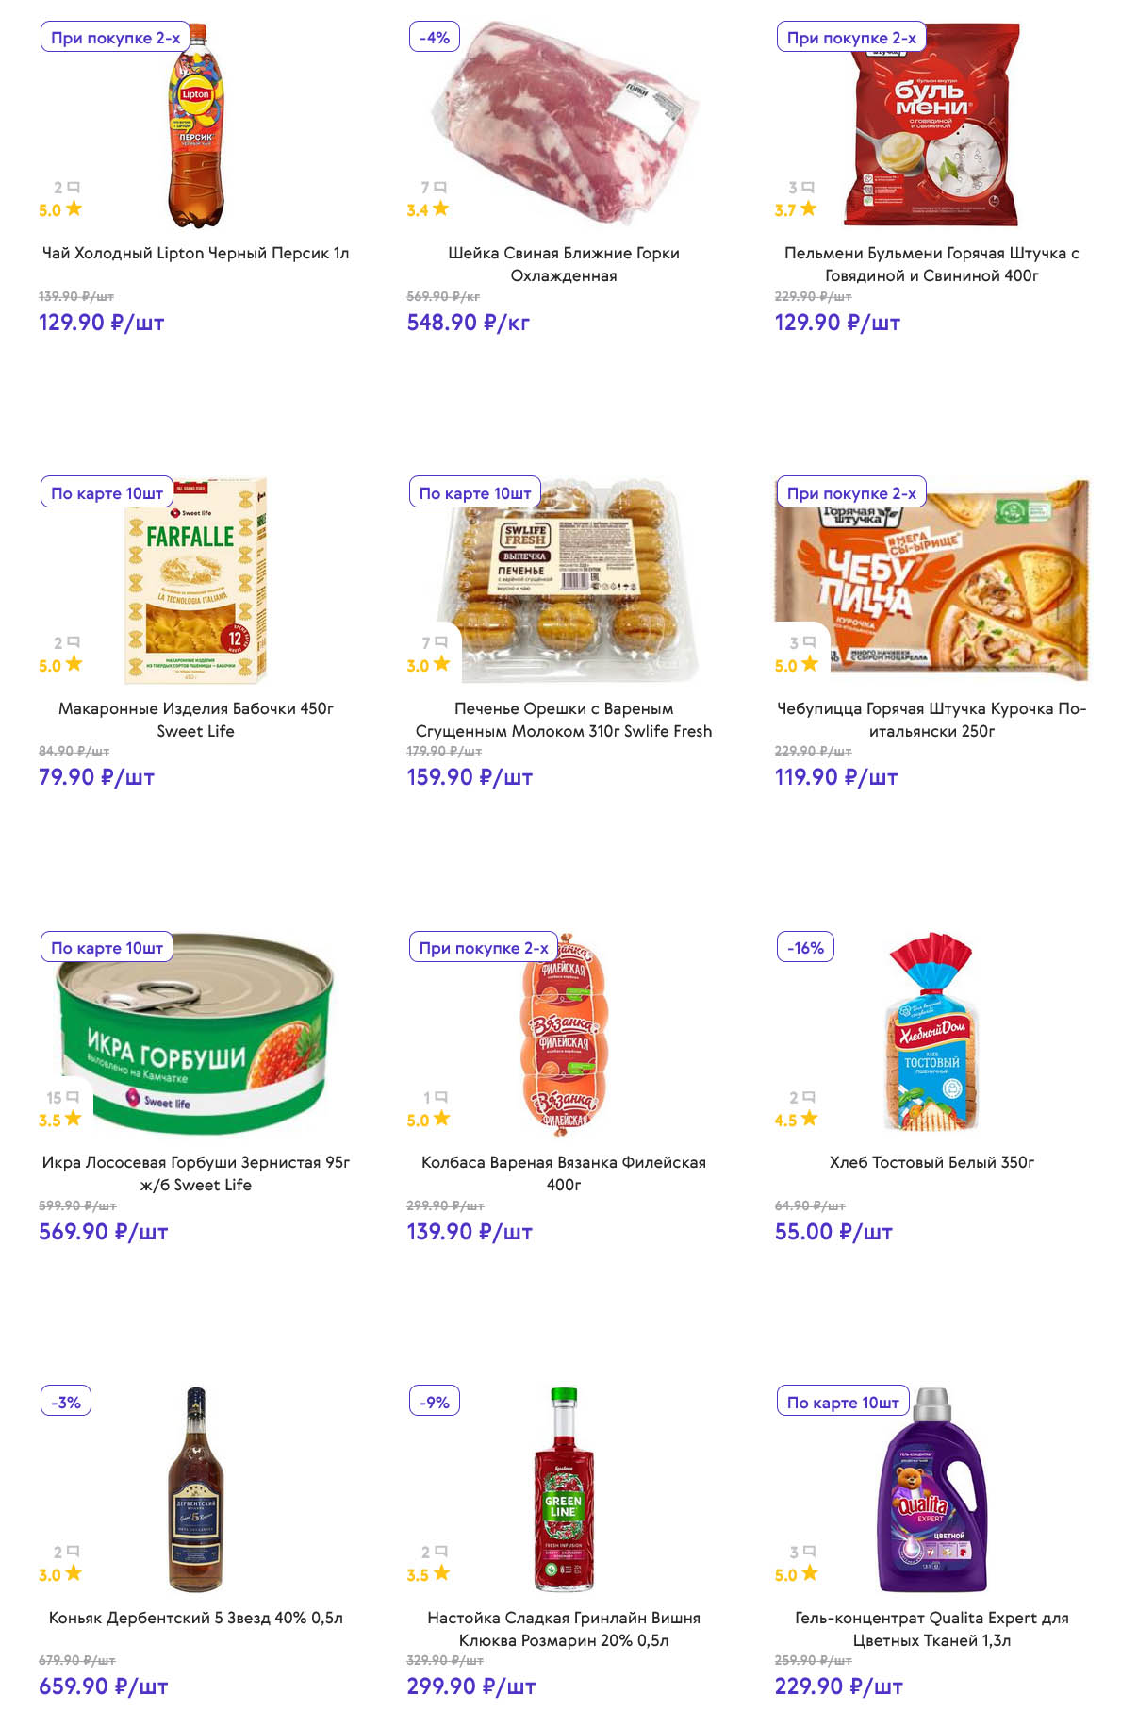Click the 119.90 ₽ price of Чебупицца
The height and width of the screenshot is (1711, 1121).
click(x=835, y=777)
